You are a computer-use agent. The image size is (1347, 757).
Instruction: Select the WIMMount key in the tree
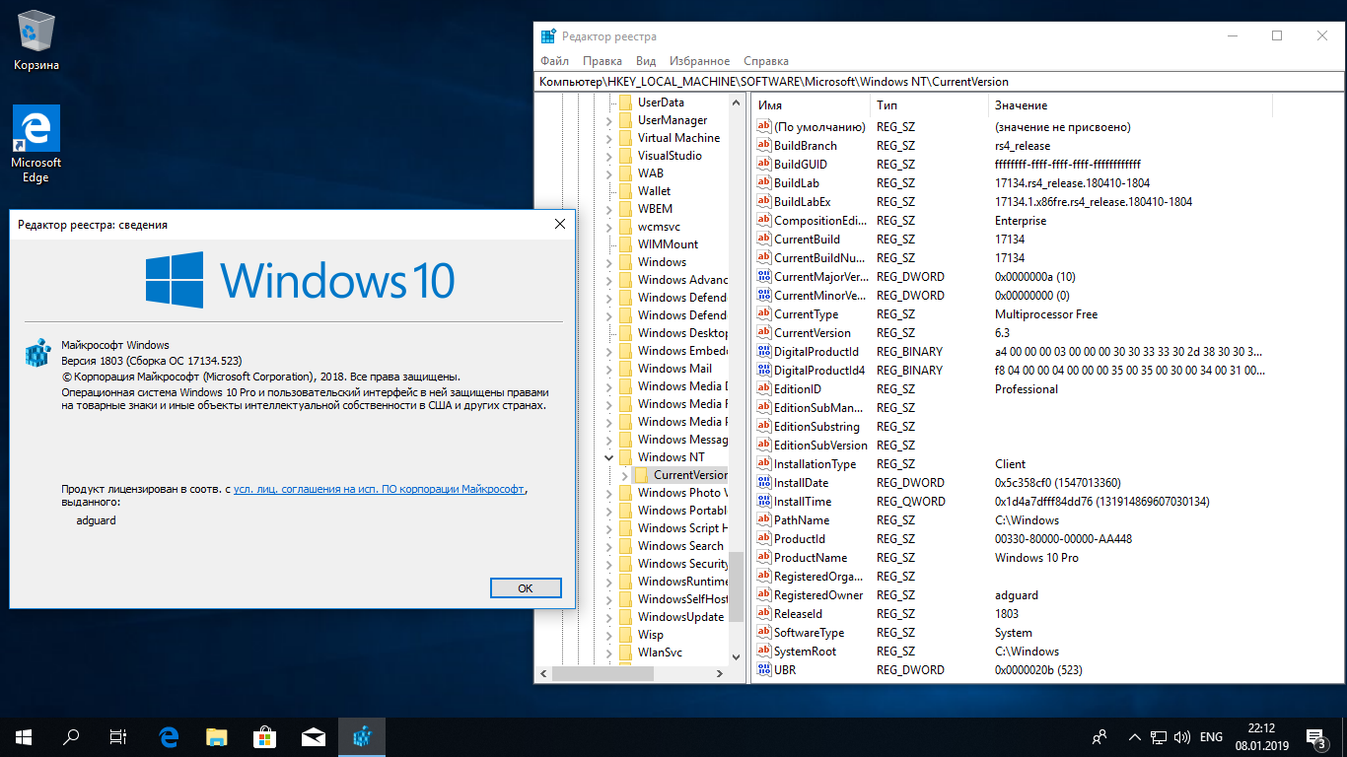[668, 244]
